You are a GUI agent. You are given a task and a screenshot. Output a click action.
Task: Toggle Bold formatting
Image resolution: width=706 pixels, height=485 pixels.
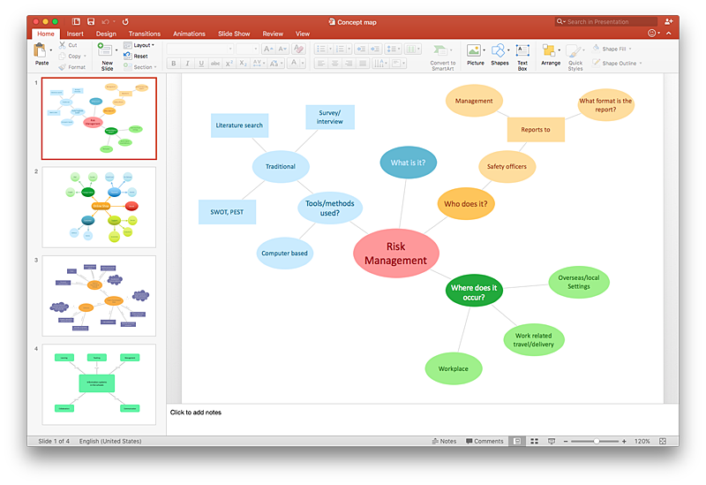click(174, 64)
